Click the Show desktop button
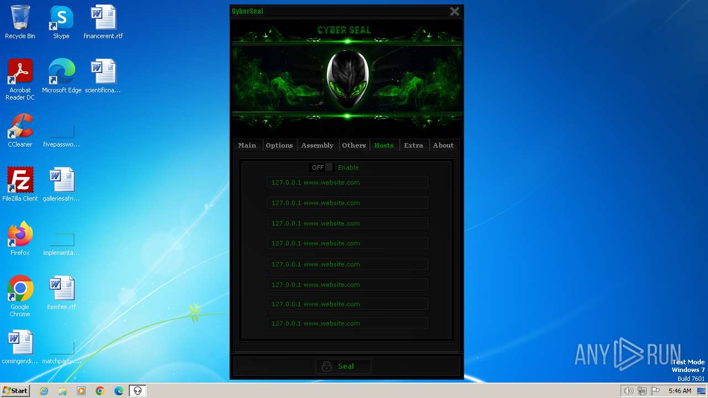Screen dimensions: 708x398 coord(702,391)
